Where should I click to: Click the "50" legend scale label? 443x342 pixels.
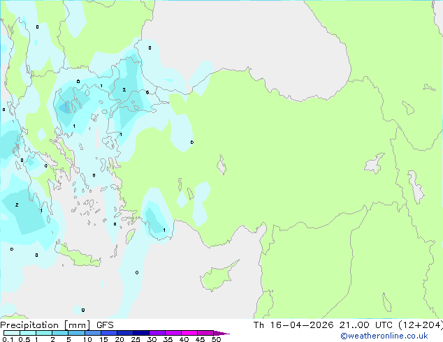(216, 339)
